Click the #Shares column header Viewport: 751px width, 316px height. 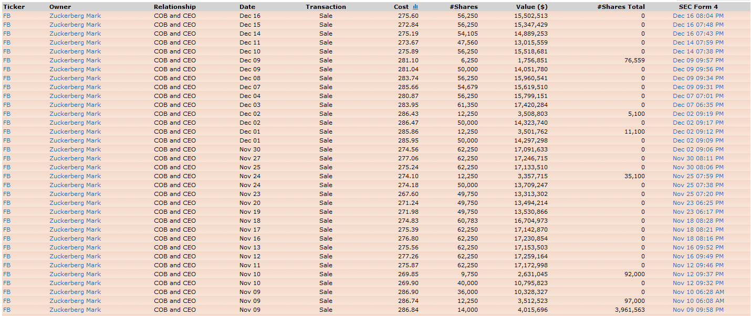[464, 7]
